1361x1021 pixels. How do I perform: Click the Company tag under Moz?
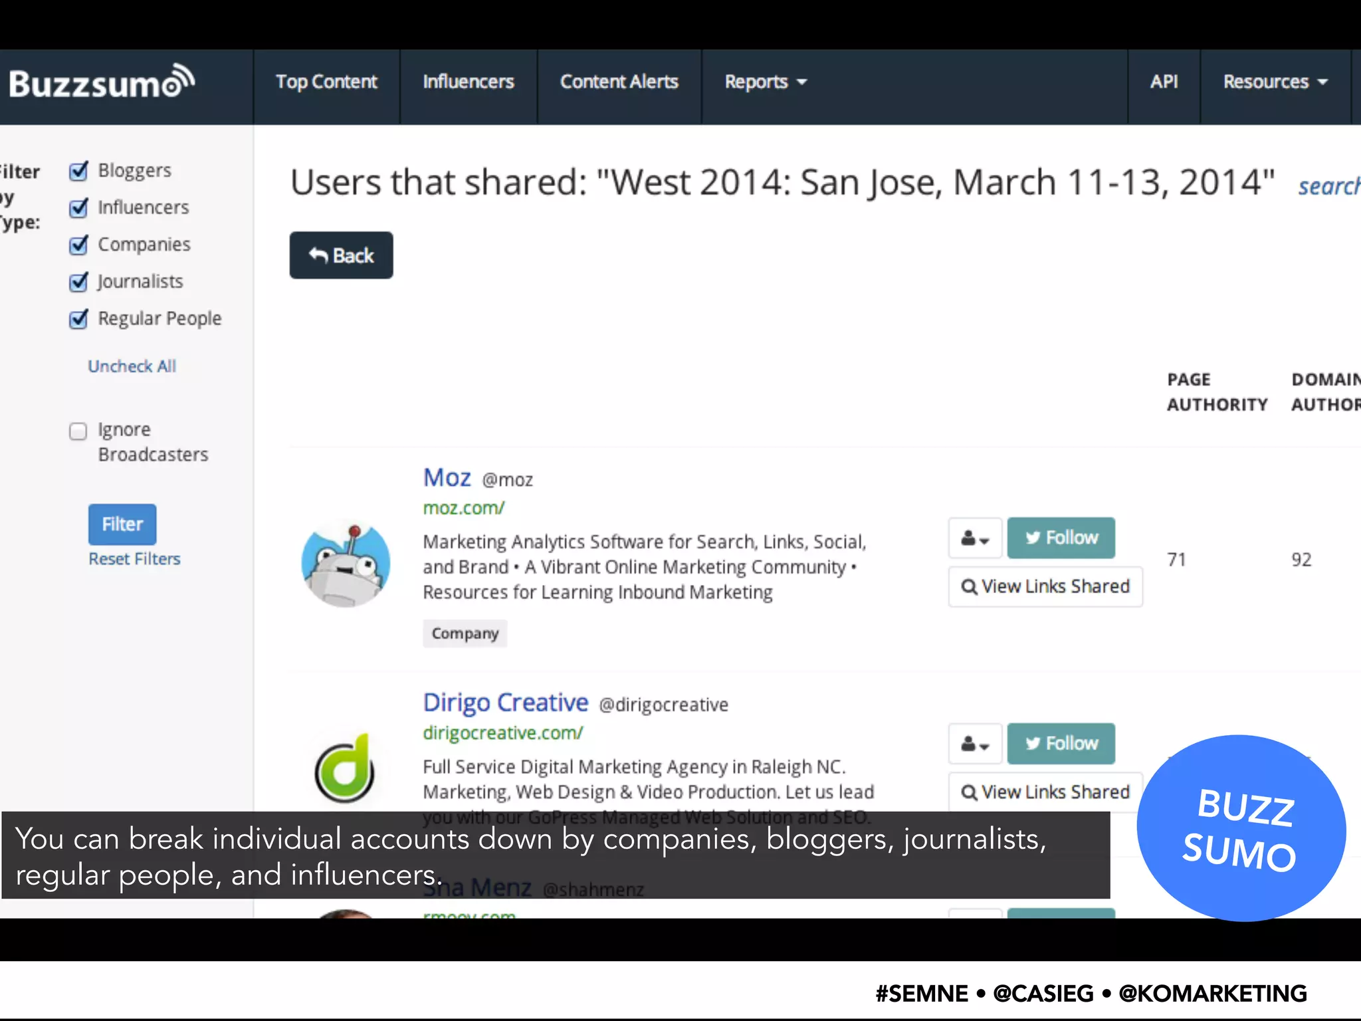pyautogui.click(x=465, y=633)
